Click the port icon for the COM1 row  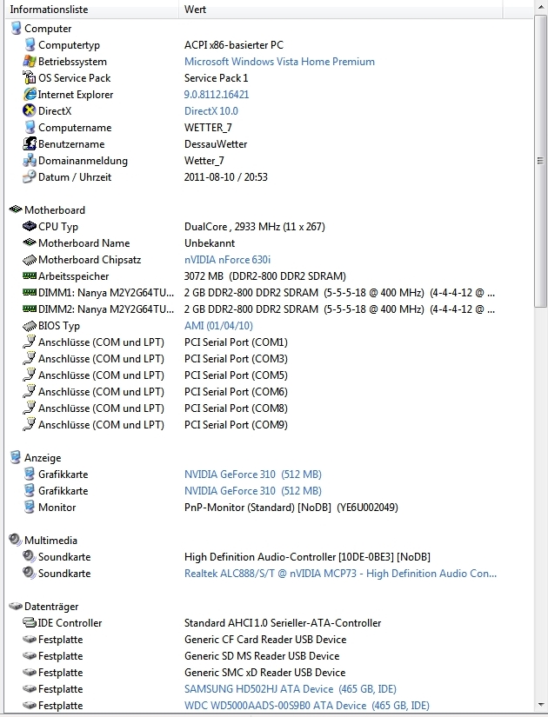[x=30, y=342]
